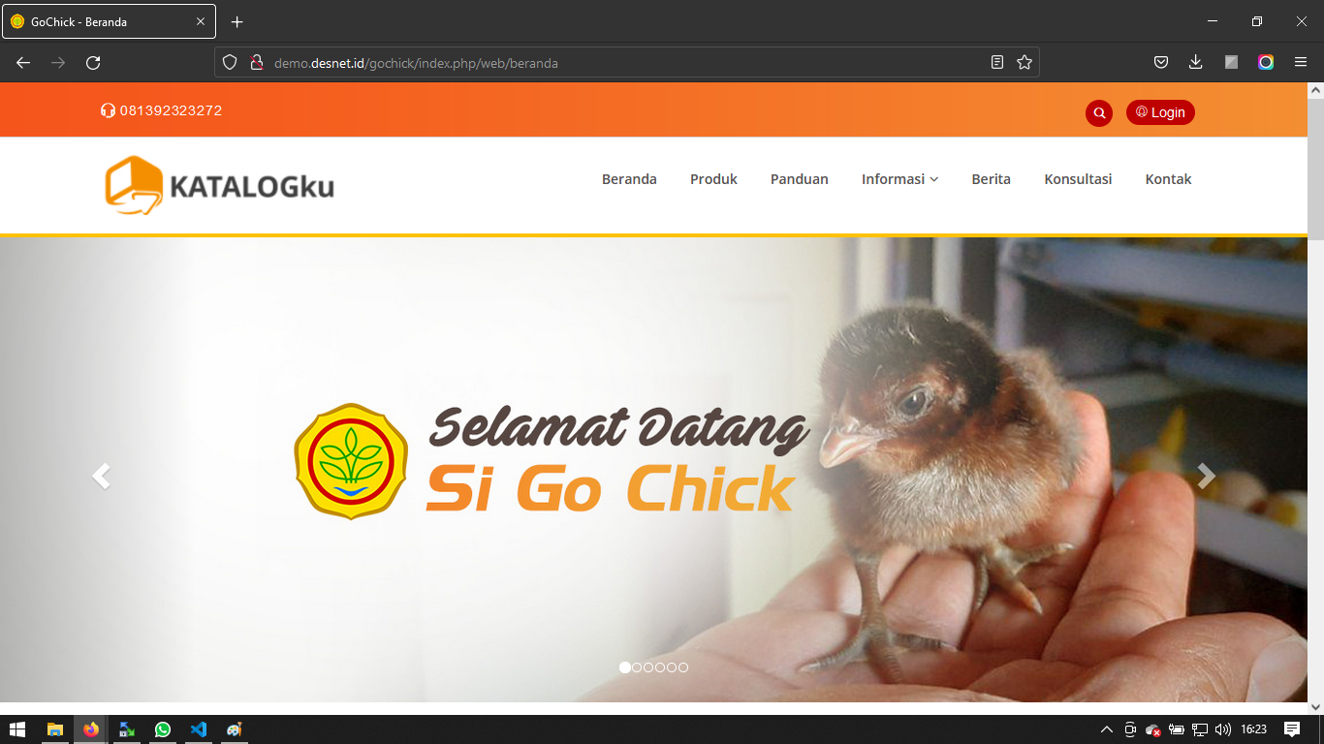Go to previous slide with left arrow

(x=101, y=476)
